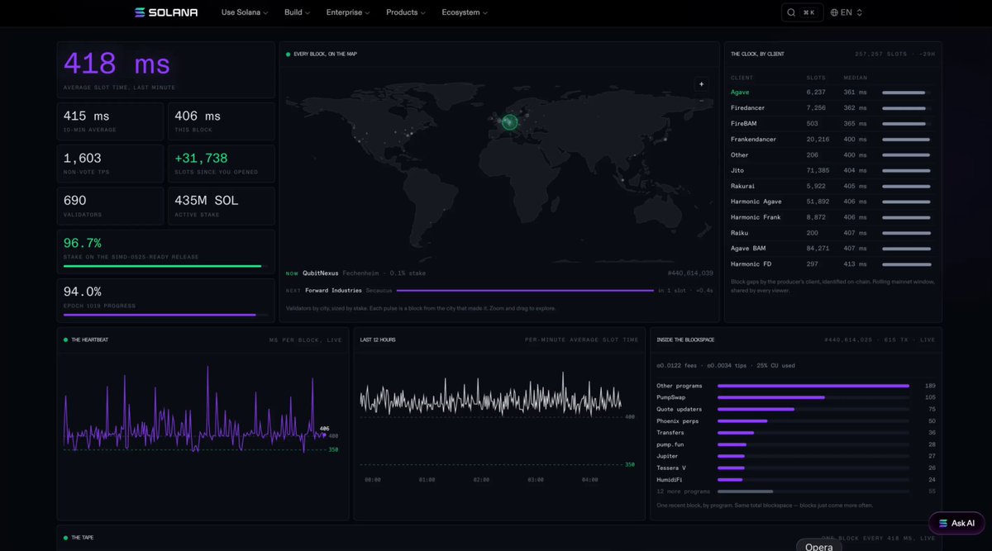Click the Ask AI chat icon
Screen dimensions: 992x551
click(x=943, y=523)
